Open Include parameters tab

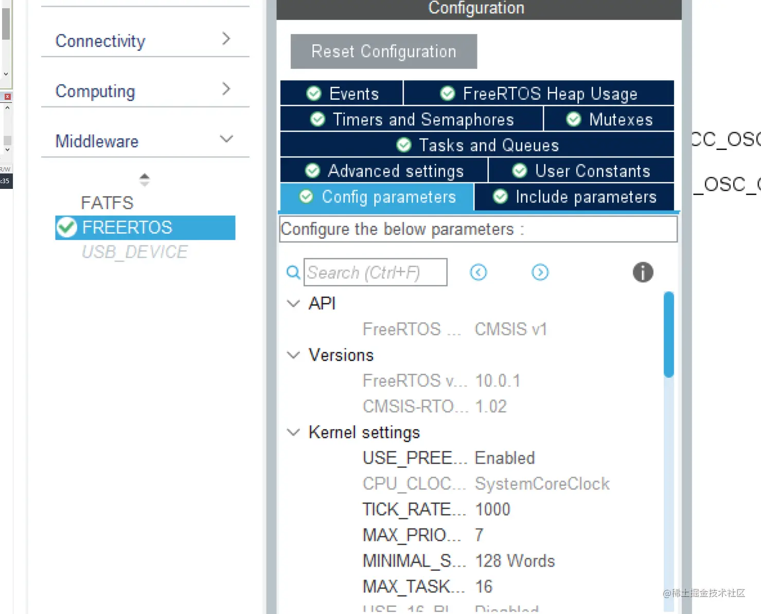(574, 197)
